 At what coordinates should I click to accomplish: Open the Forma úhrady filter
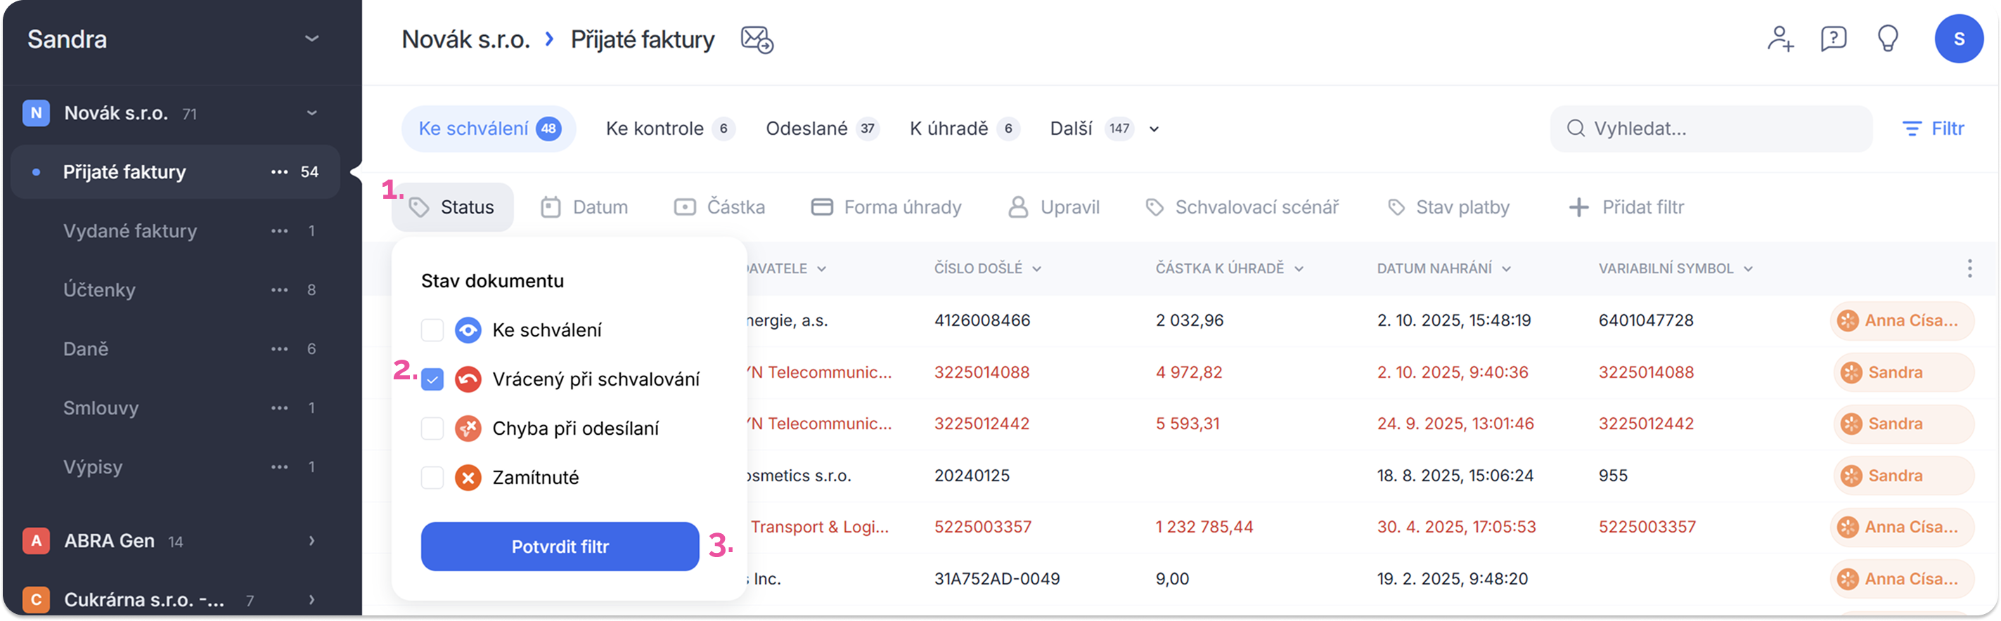point(887,207)
